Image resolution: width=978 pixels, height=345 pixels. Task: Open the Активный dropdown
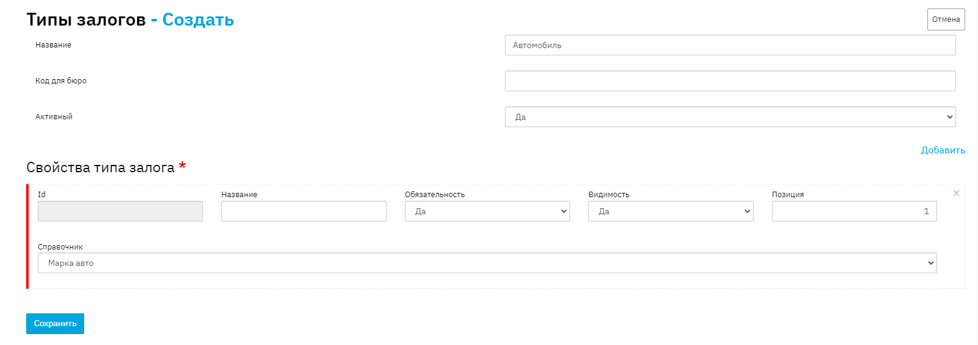730,117
